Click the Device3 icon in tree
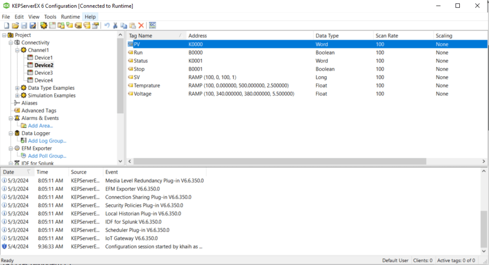 pyautogui.click(x=30, y=73)
